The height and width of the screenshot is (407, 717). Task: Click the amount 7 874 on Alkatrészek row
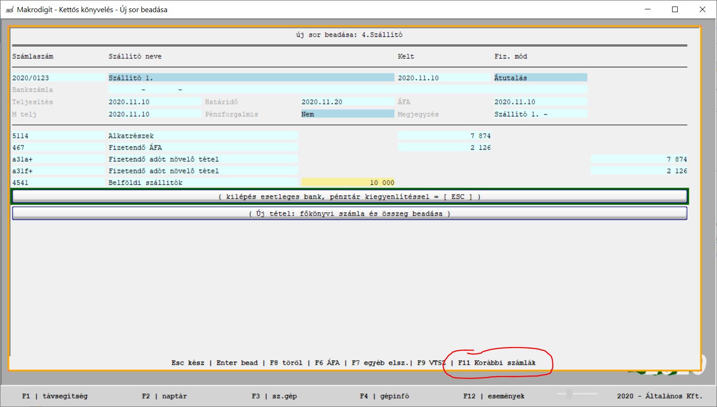click(x=444, y=136)
